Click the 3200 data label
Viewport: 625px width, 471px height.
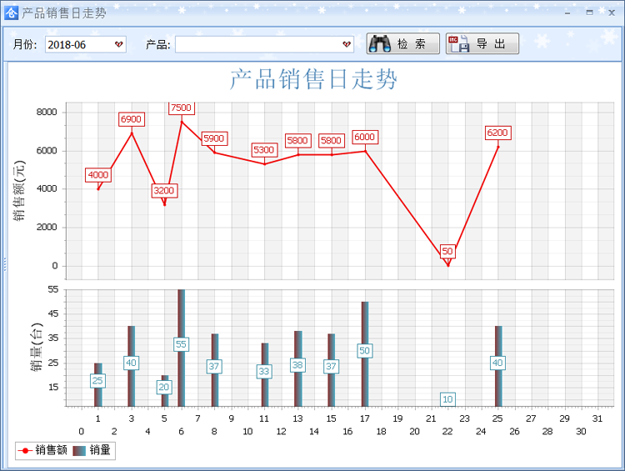(164, 191)
